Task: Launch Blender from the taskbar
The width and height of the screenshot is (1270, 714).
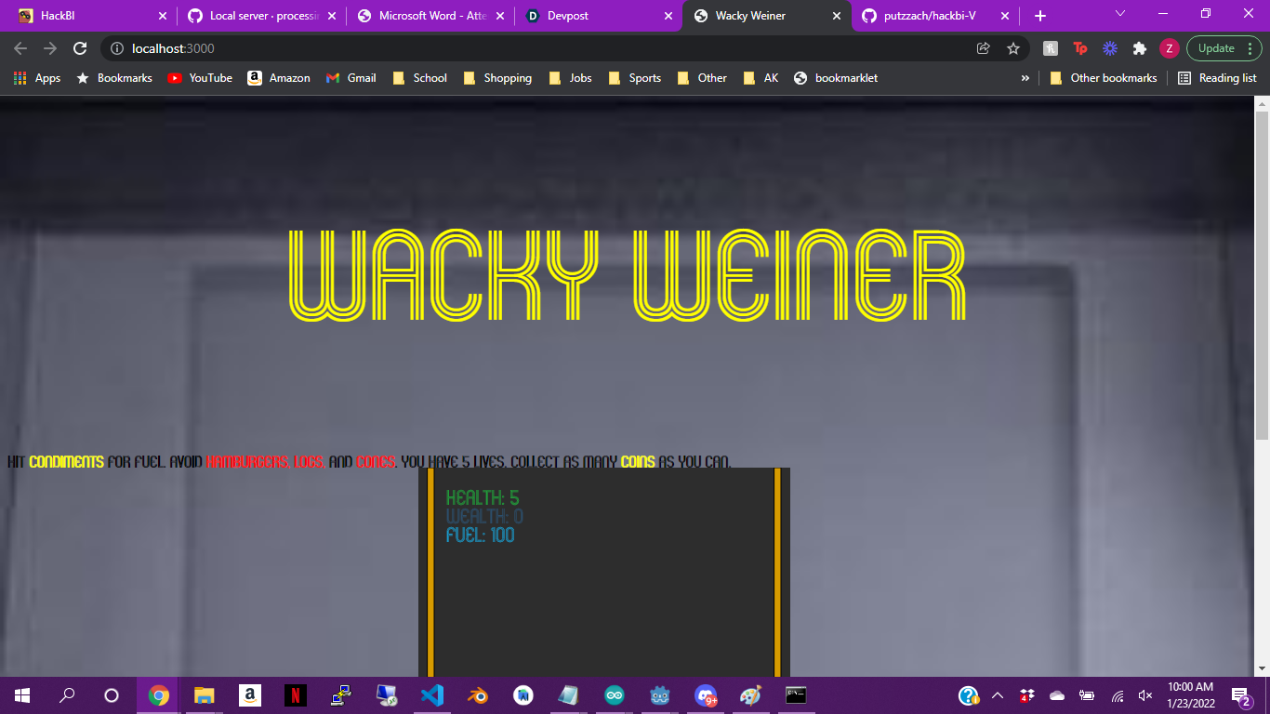Action: click(477, 695)
